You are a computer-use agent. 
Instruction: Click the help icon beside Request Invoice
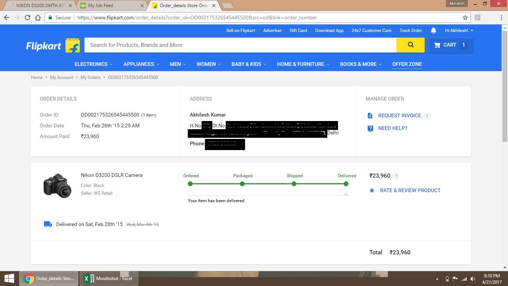(427, 116)
